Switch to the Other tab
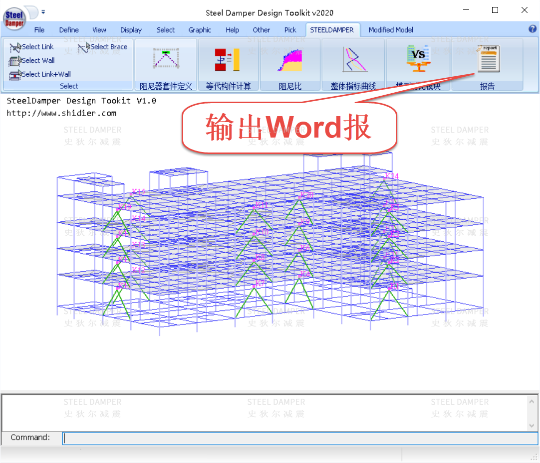 (x=262, y=30)
